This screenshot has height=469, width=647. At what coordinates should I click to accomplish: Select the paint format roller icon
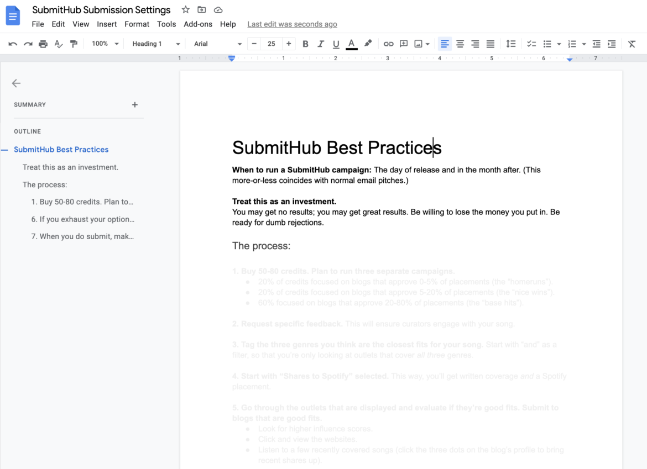pos(74,44)
